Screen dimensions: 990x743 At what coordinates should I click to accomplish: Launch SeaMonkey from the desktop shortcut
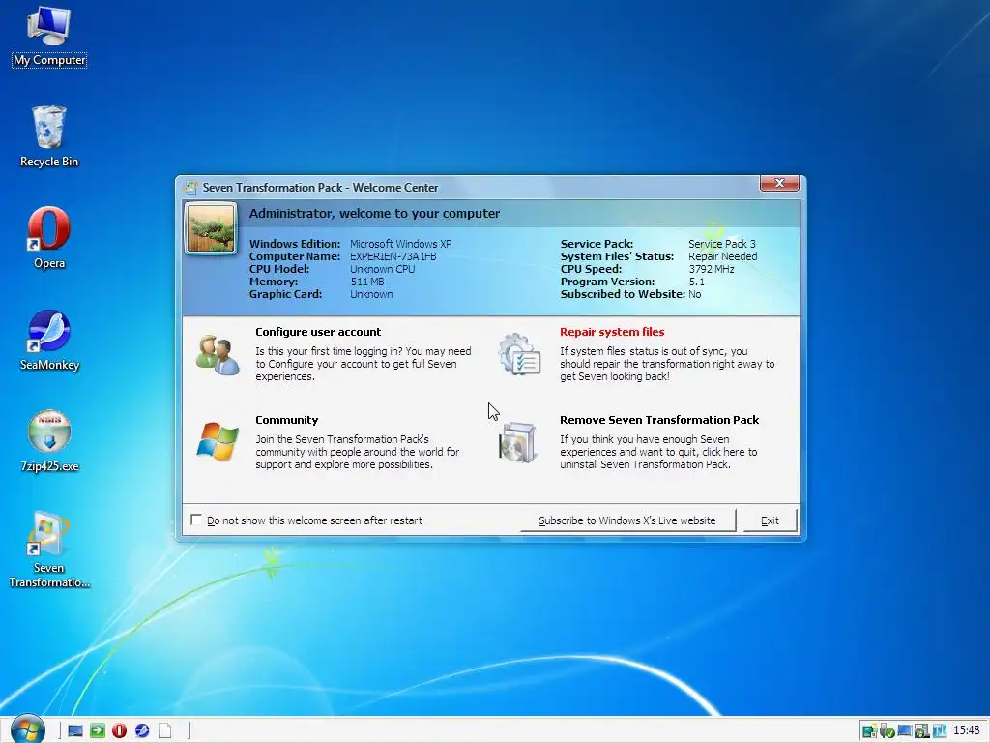point(48,340)
